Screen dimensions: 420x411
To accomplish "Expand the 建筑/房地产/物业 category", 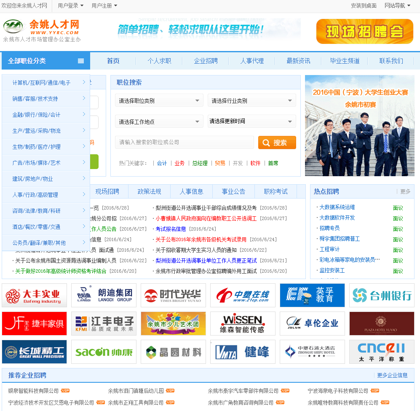I will click(x=46, y=179).
